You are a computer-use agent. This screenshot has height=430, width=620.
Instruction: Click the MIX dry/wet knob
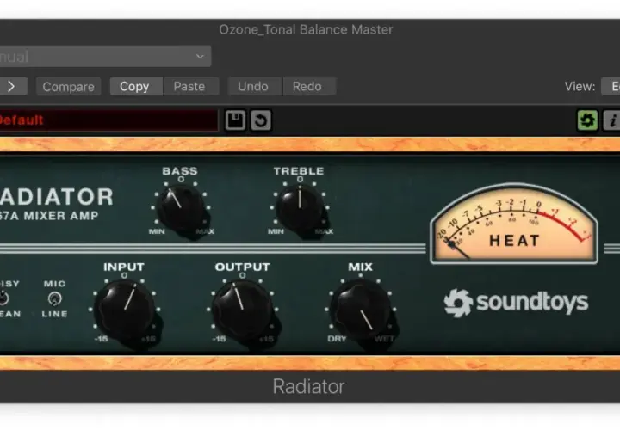click(x=361, y=310)
